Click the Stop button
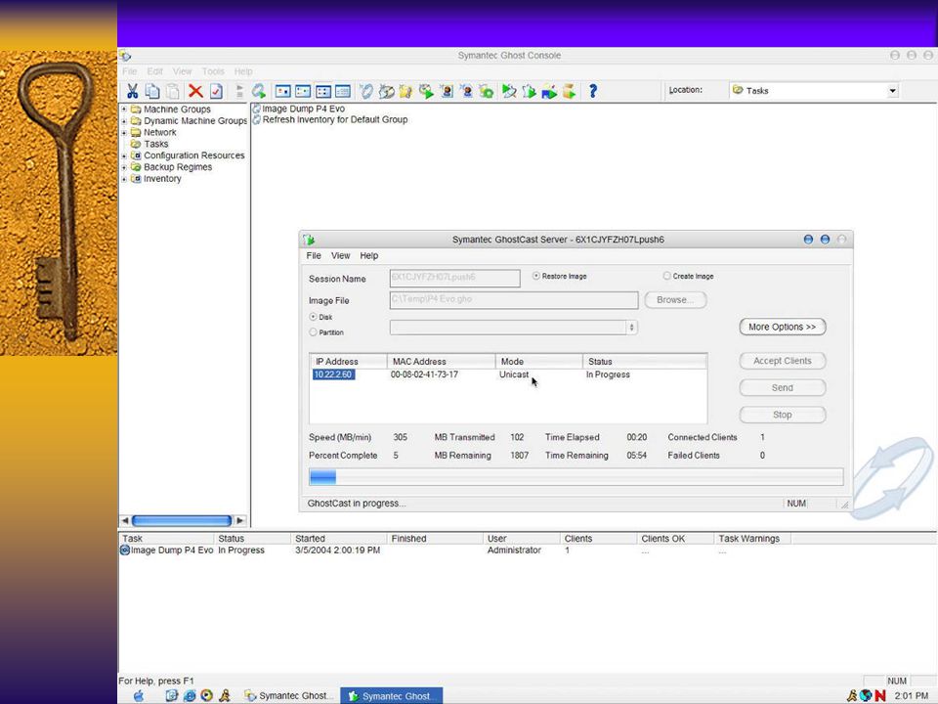This screenshot has height=704, width=938. [x=783, y=415]
